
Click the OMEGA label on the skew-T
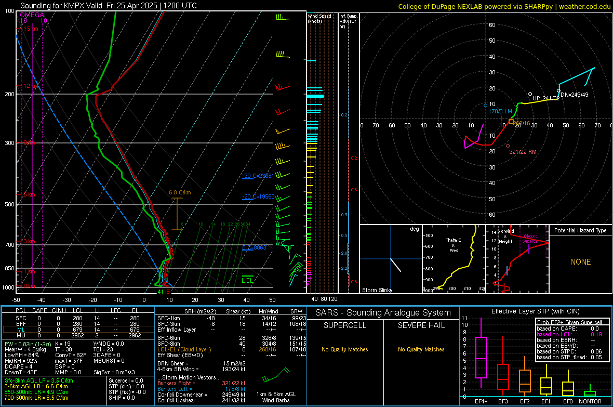click(x=32, y=15)
